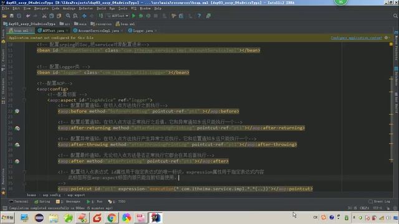Open the AOPTest run configuration dropdown

coord(118,16)
